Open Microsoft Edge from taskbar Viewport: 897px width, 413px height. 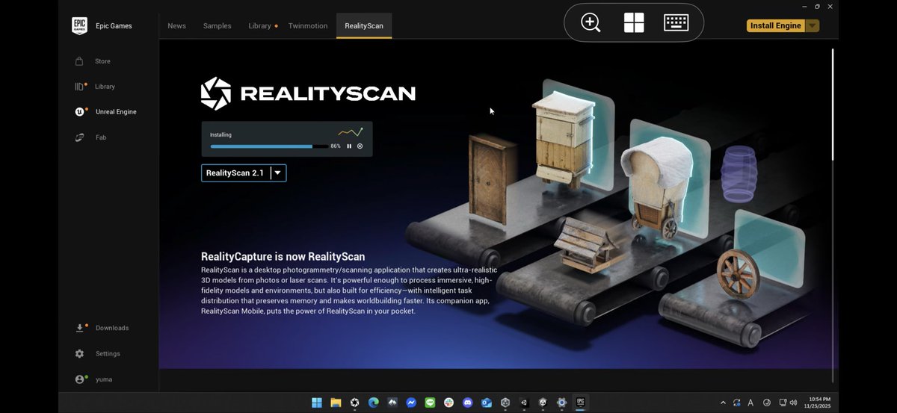[x=374, y=403]
